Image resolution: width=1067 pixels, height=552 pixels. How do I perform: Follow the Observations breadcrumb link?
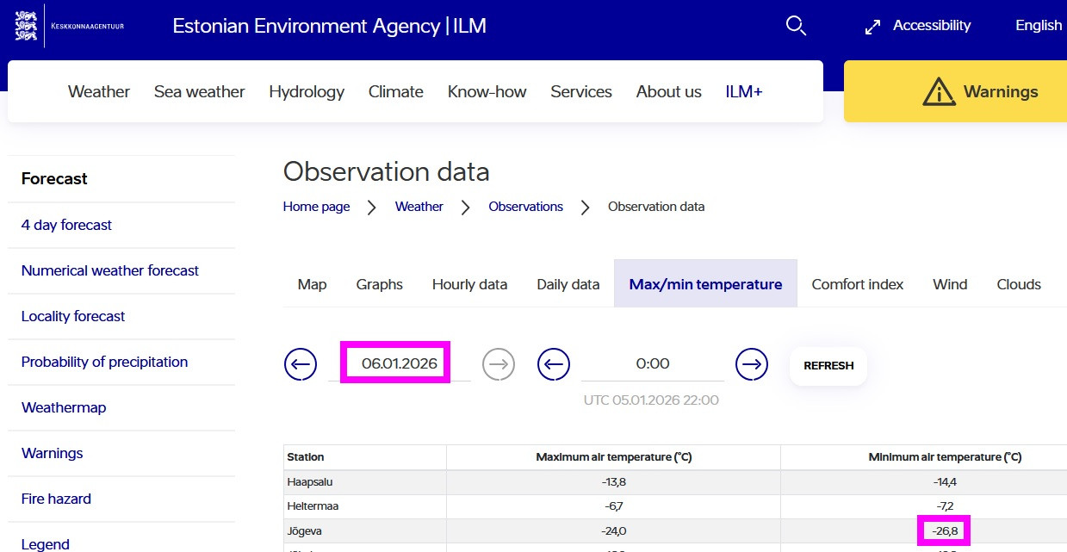pyautogui.click(x=525, y=207)
